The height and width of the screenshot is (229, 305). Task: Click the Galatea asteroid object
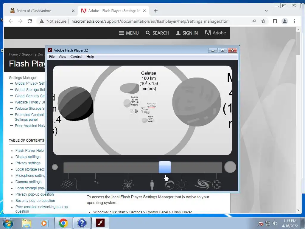[129, 88]
